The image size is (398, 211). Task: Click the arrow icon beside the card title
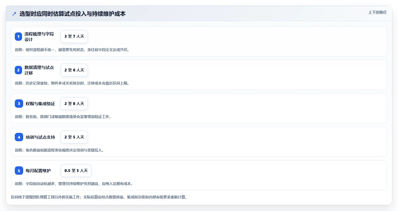[14, 14]
